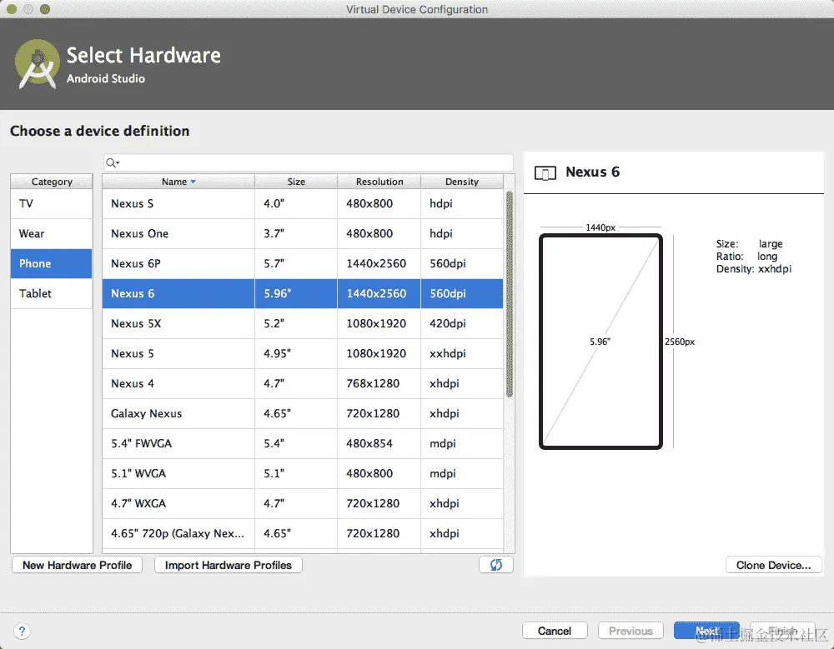Select the Nexus 6P row
The height and width of the screenshot is (649, 834).
tap(303, 263)
